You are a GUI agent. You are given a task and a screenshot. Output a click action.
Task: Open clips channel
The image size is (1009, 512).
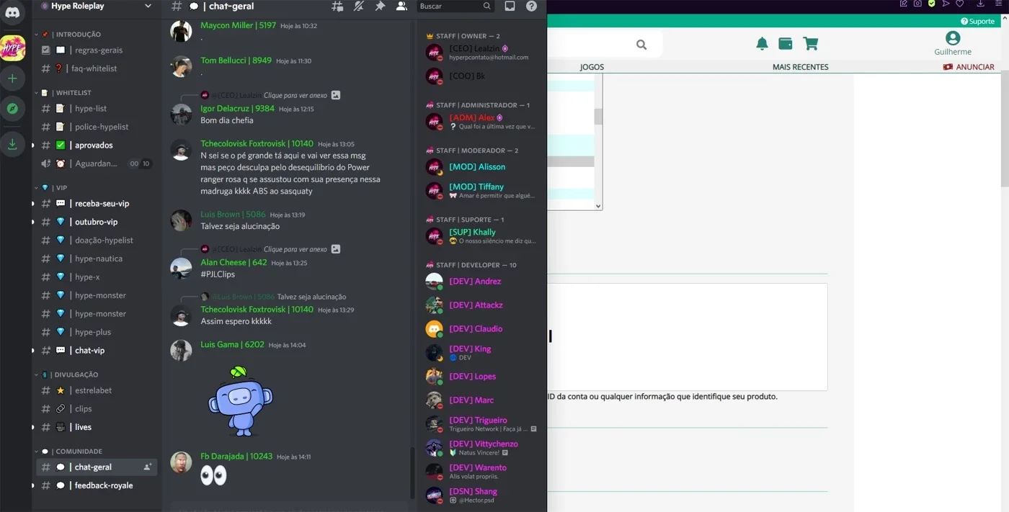click(x=97, y=409)
